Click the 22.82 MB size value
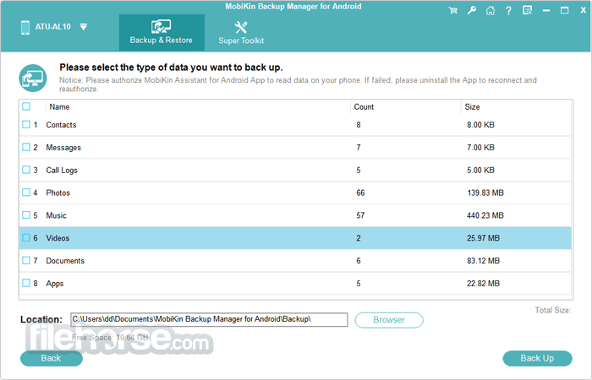The image size is (592, 380). [x=483, y=284]
